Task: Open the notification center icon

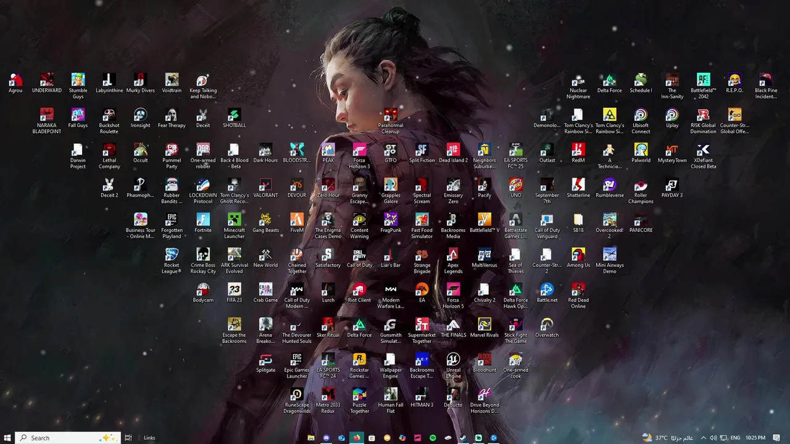Action: (x=776, y=438)
